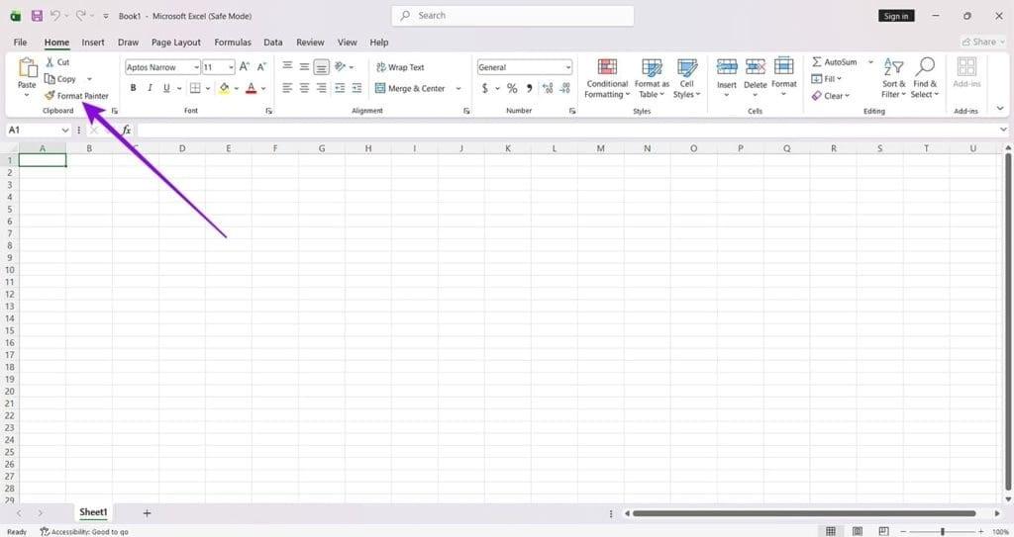
Task: Open the Clipboard group dialog launcher
Action: 115,111
